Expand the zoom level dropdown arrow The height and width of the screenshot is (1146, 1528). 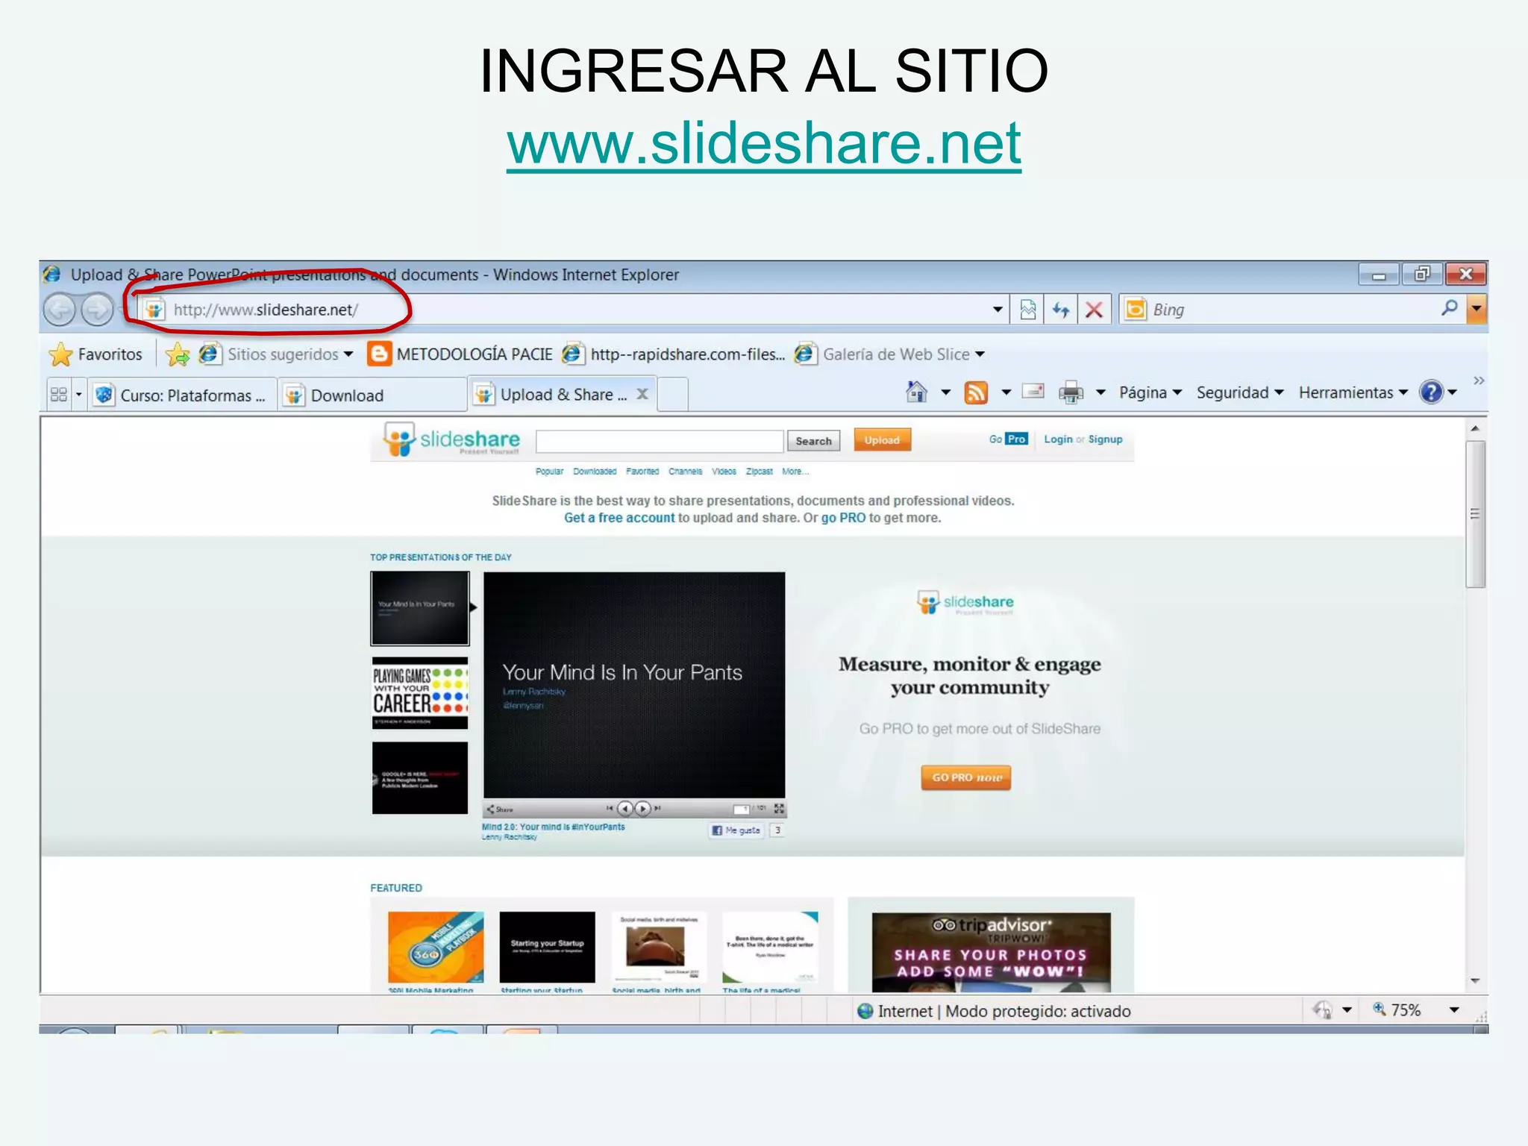(1453, 1010)
